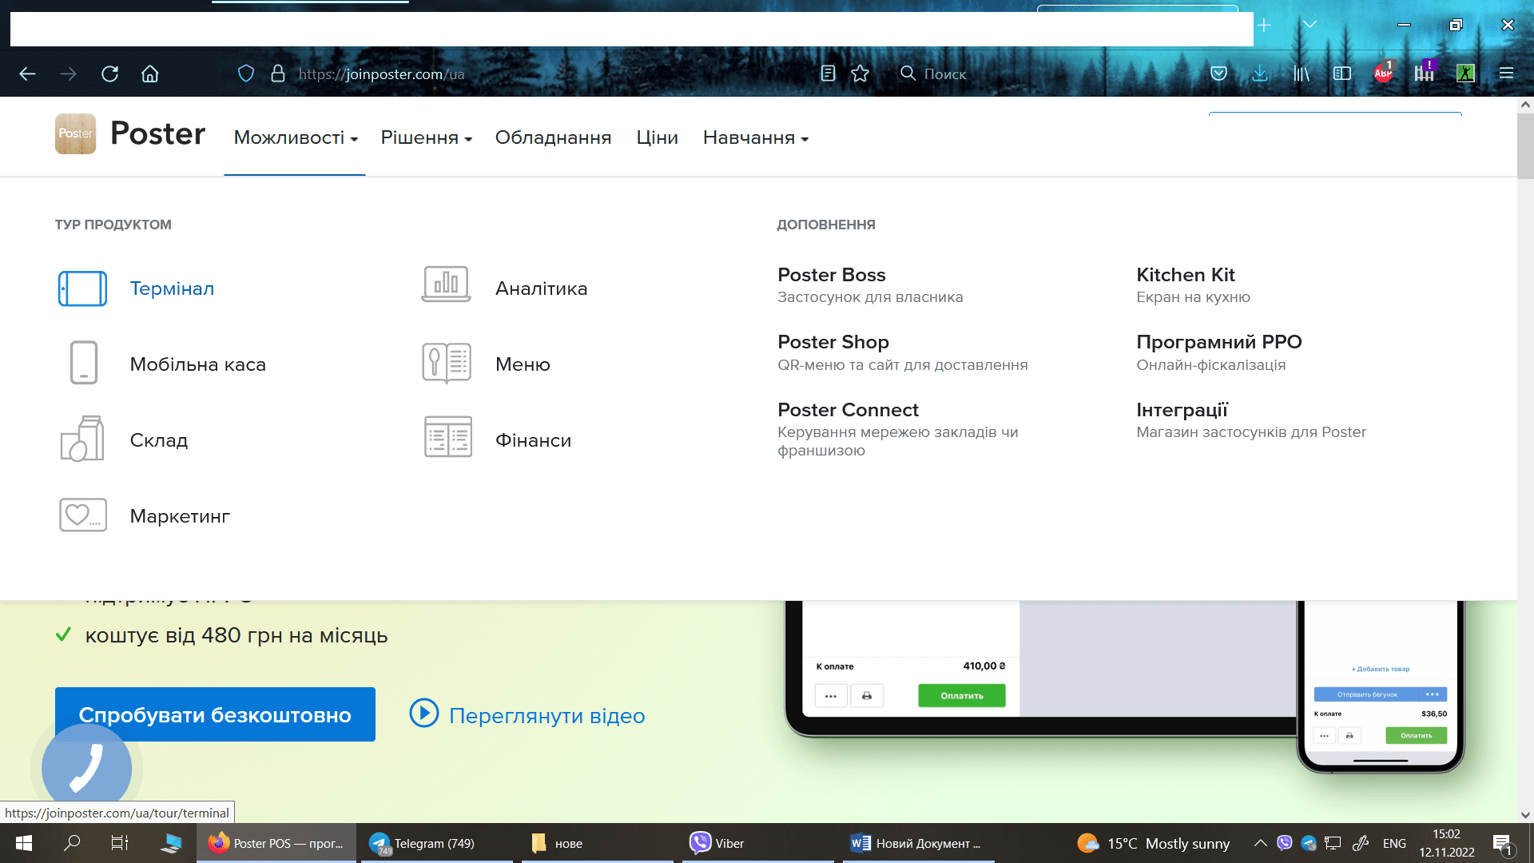Open the Маркетинг link
Screen dimensions: 1534x863
pos(180,516)
